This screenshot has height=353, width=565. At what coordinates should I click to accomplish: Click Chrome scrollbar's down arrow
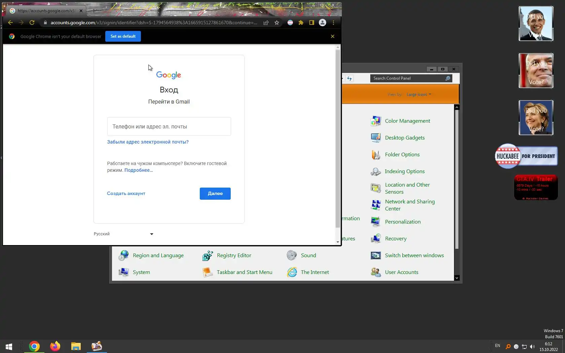point(338,242)
